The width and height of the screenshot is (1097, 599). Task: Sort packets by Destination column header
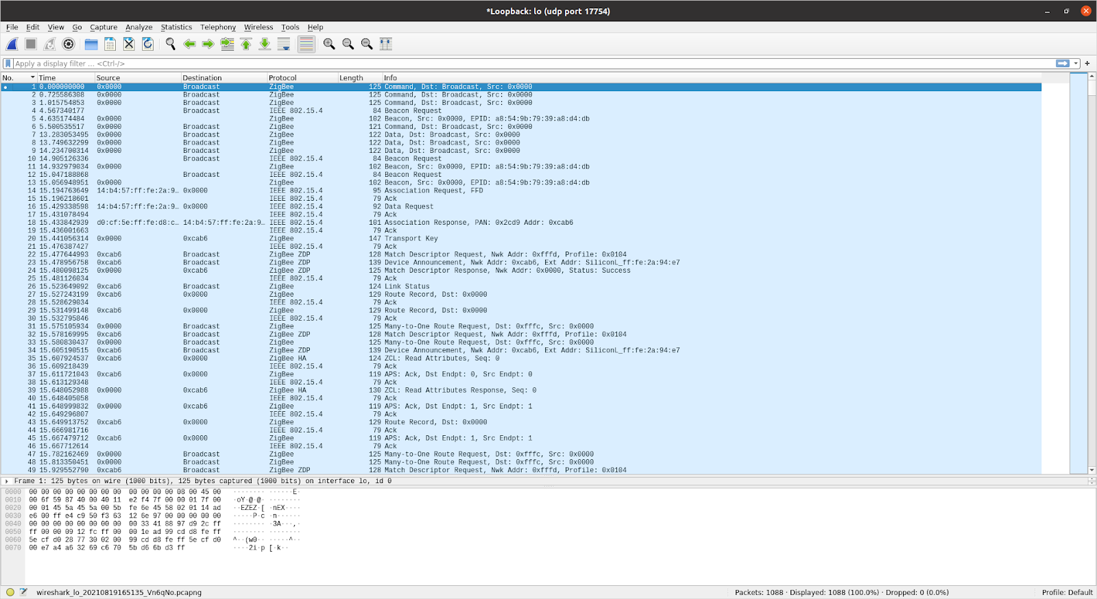[x=224, y=78]
